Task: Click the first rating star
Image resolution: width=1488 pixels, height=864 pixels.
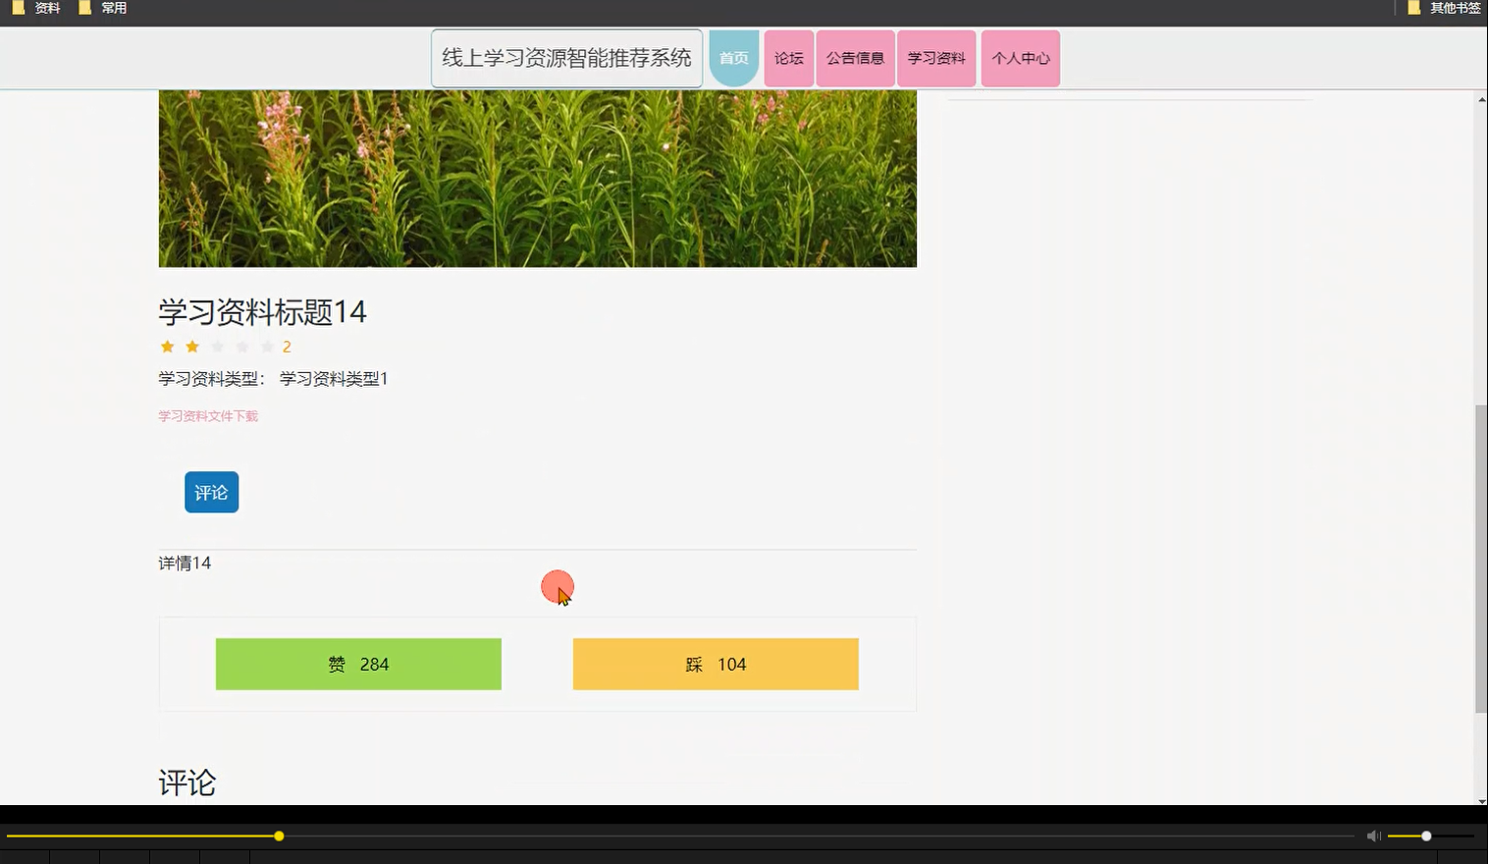Action: pyautogui.click(x=168, y=347)
